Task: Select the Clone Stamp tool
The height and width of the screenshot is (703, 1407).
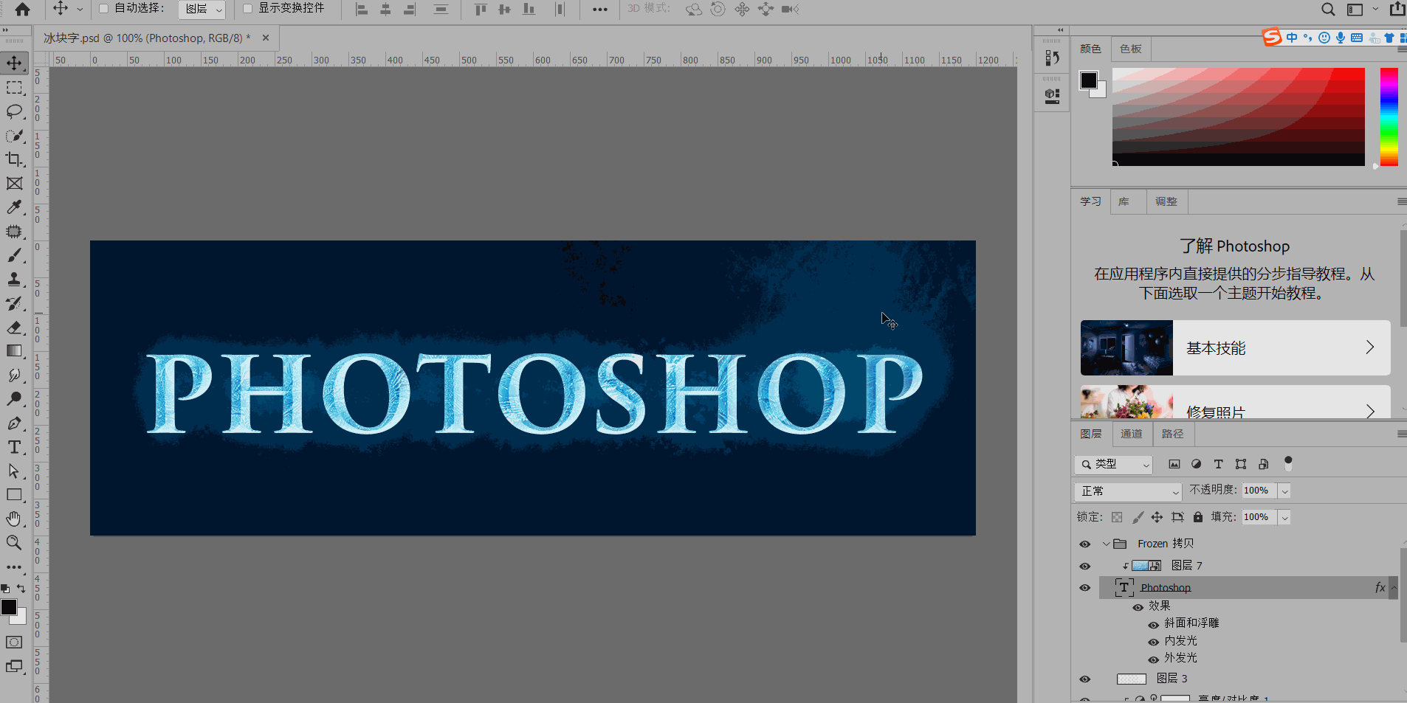Action: tap(14, 280)
